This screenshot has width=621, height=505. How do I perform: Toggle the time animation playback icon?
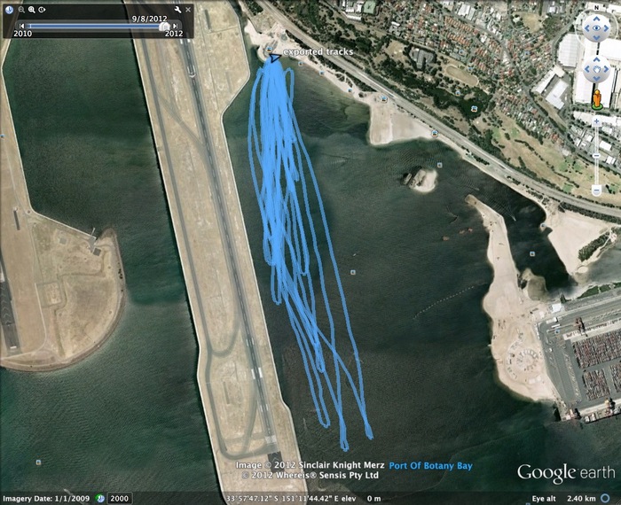[x=42, y=10]
